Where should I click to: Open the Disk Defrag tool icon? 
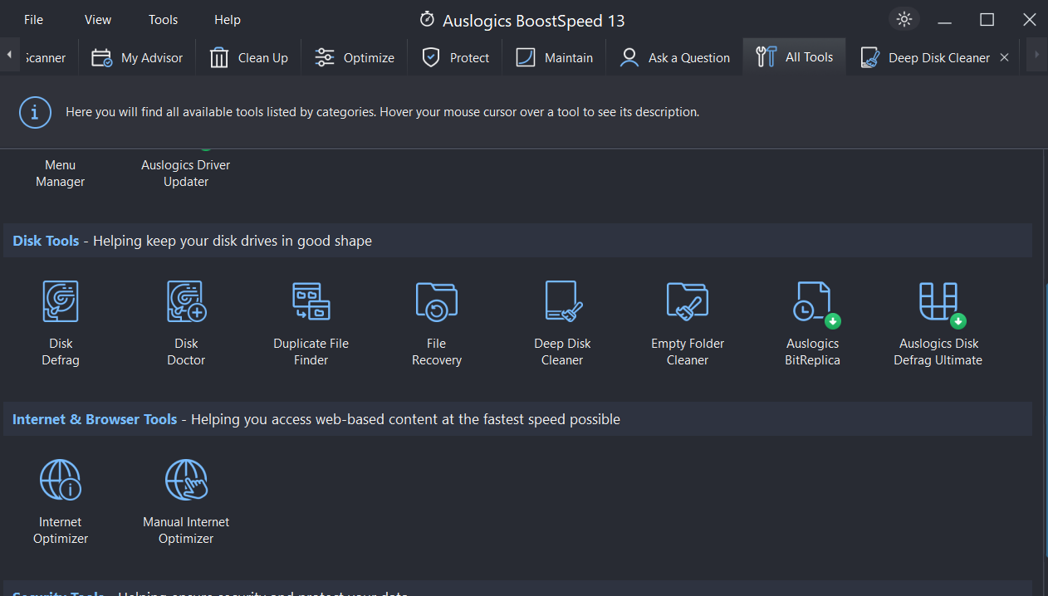(x=61, y=301)
